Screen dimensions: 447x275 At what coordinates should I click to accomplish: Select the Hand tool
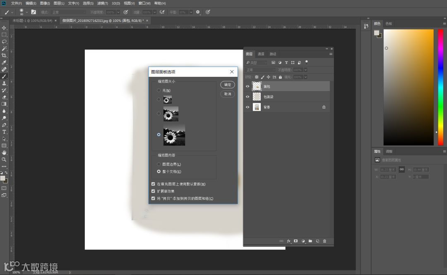pyautogui.click(x=4, y=153)
